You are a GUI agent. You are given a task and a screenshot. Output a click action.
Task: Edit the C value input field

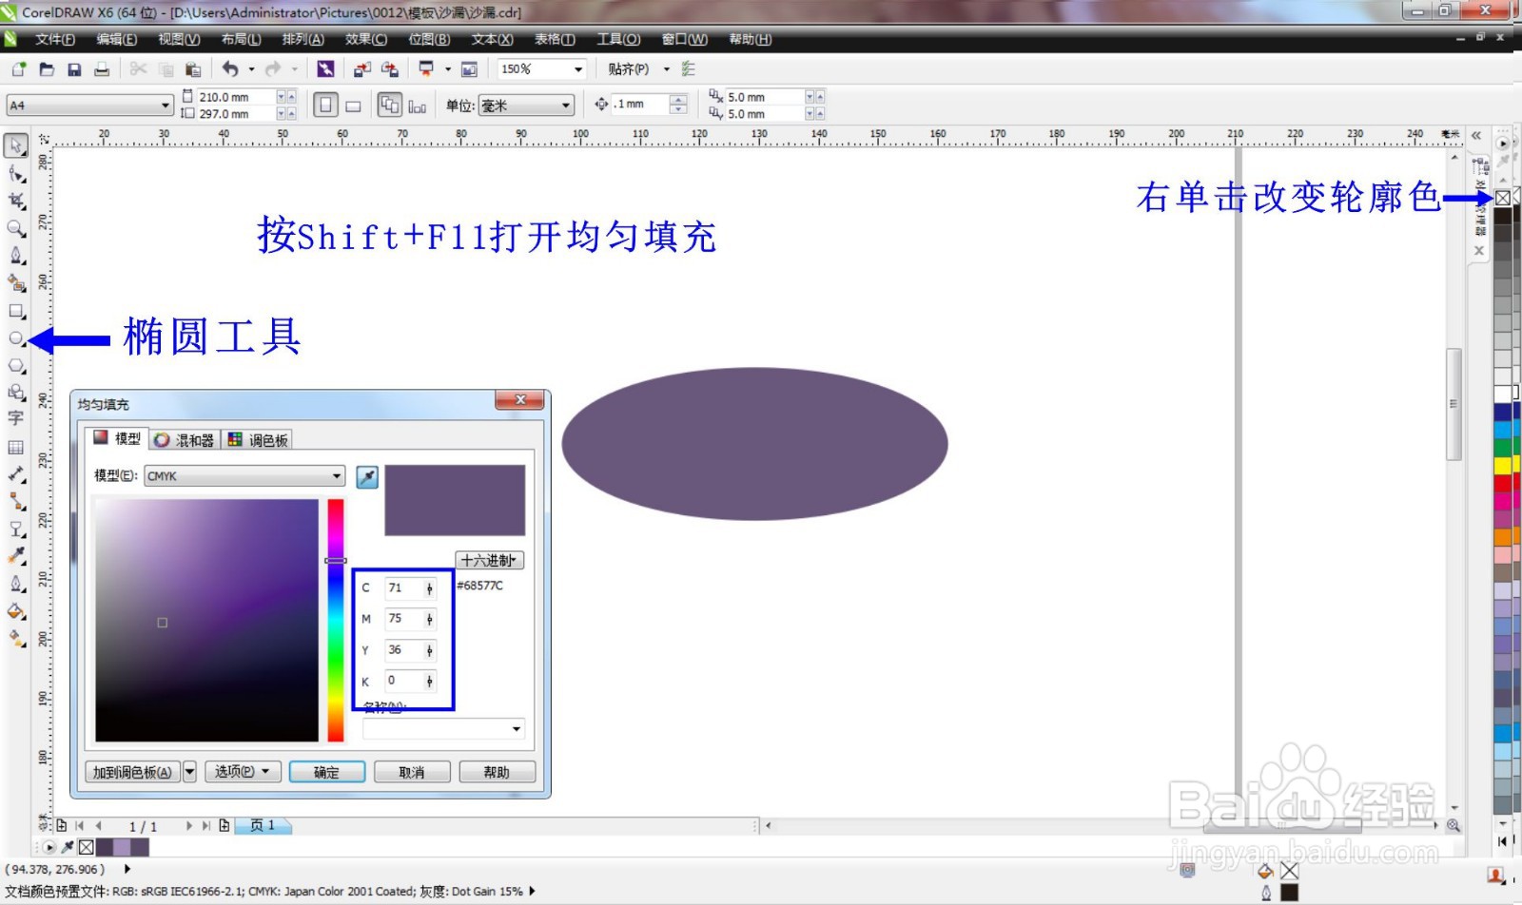click(x=404, y=587)
